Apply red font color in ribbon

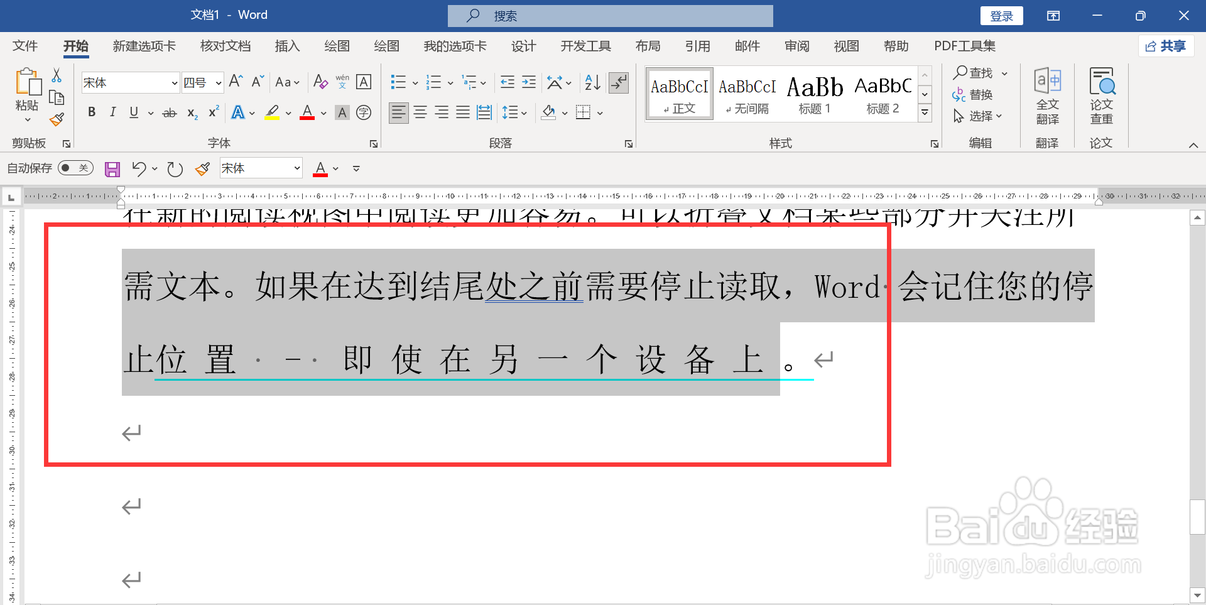(x=307, y=112)
